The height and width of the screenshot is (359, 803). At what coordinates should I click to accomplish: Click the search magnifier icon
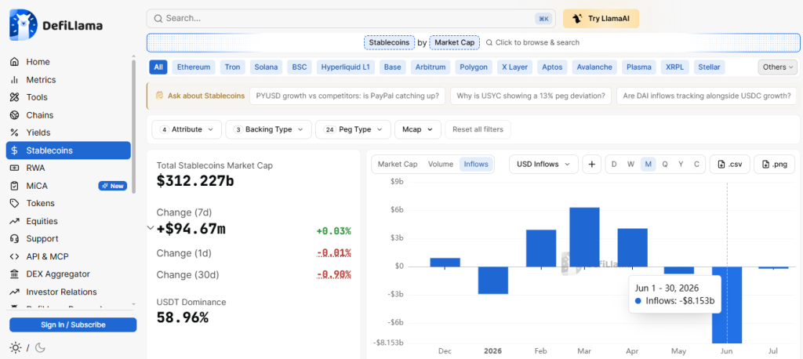158,19
